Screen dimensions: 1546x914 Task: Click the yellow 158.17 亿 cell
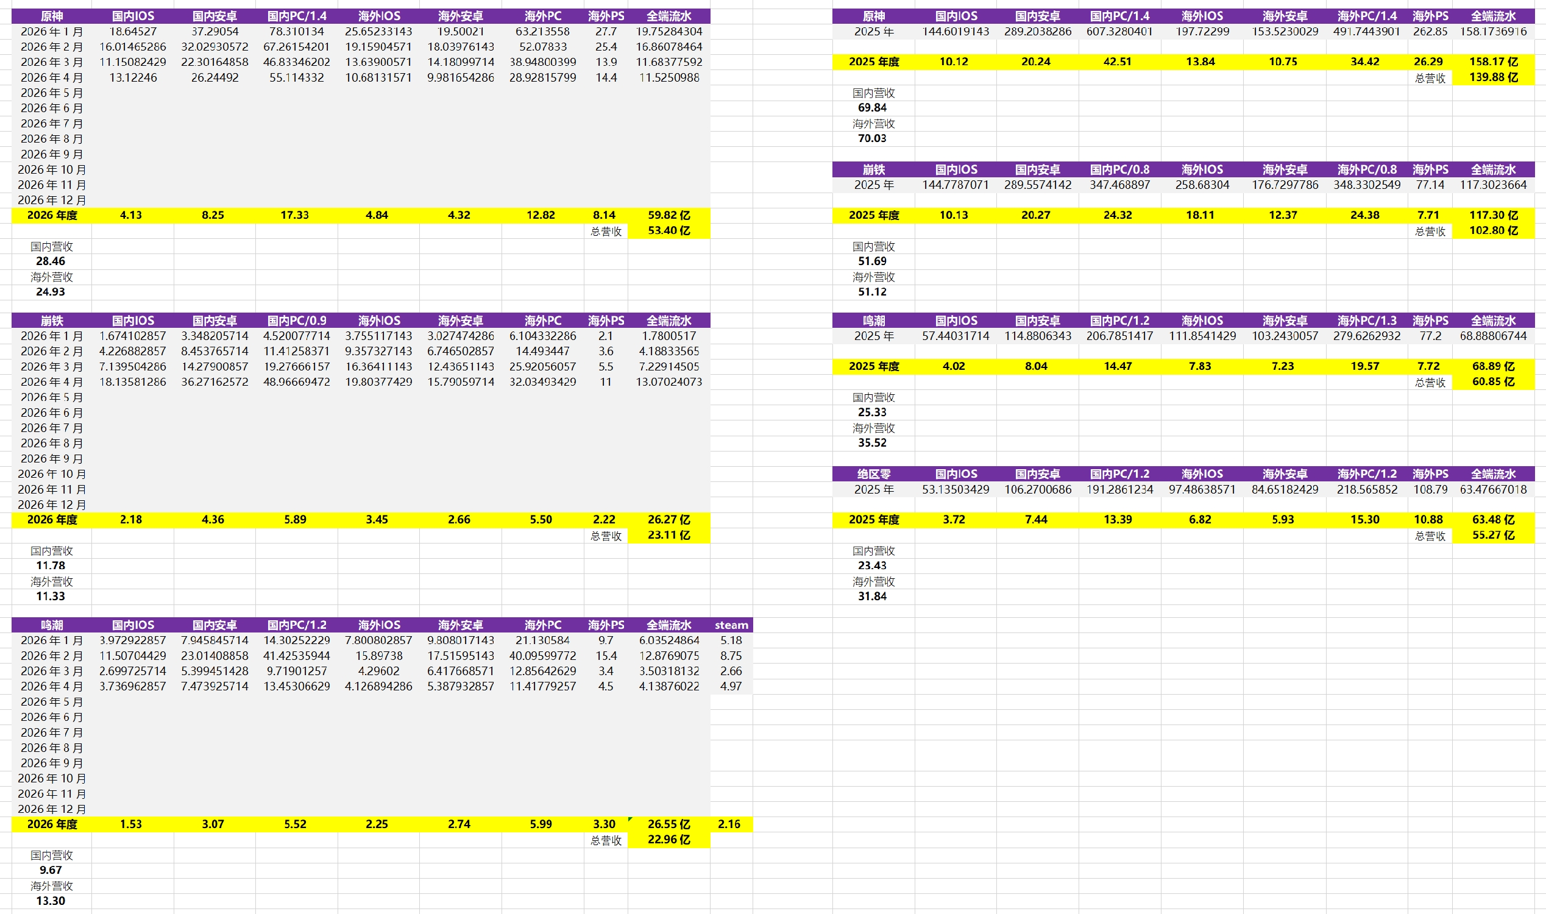point(1494,62)
